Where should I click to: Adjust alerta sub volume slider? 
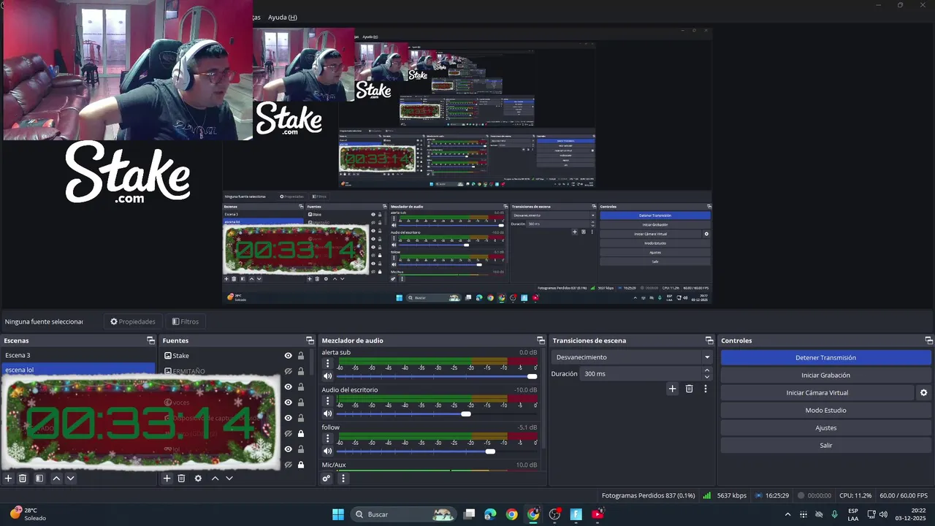coord(437,376)
